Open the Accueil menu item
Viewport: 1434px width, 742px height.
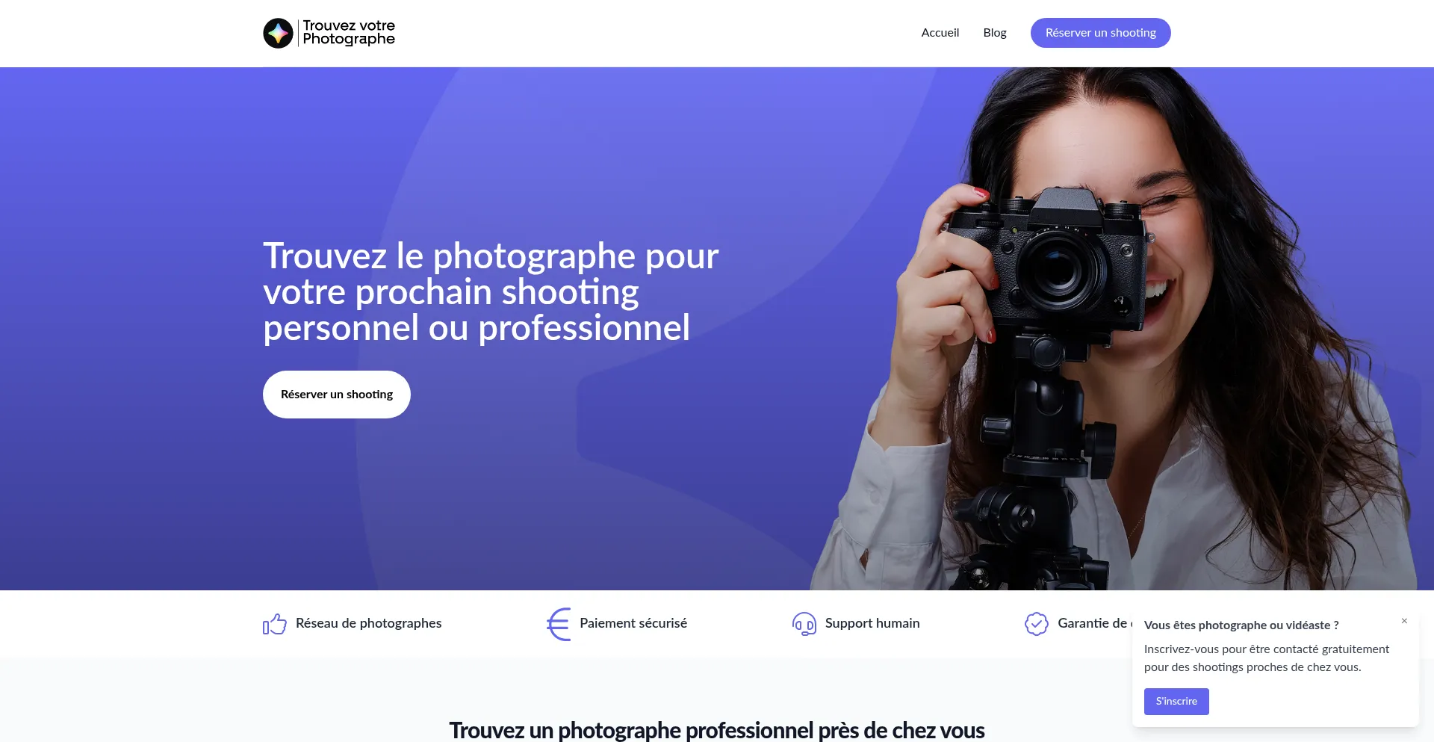[940, 33]
